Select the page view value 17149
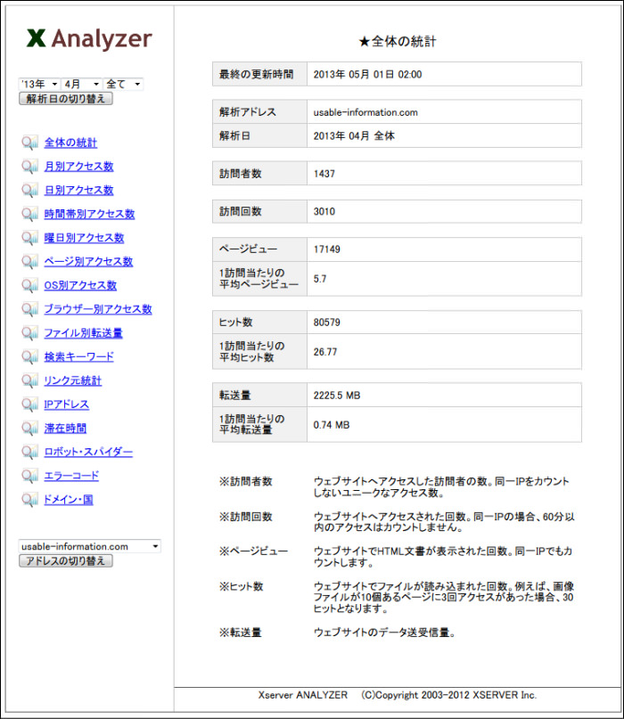This screenshot has height=719, width=624. click(x=326, y=249)
